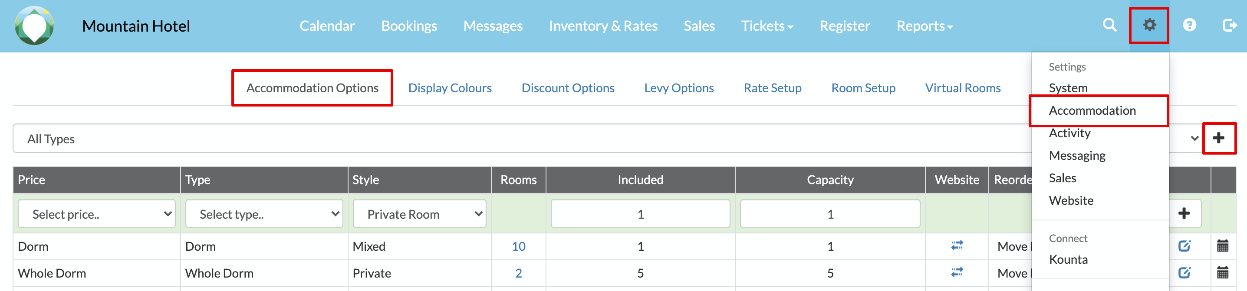The height and width of the screenshot is (291, 1247).
Task: Open the Select type dropdown
Action: tap(264, 214)
